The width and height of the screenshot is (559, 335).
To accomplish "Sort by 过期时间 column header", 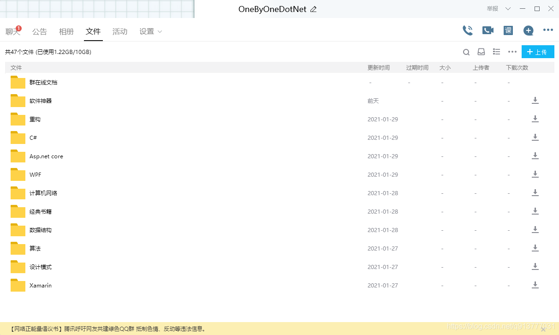I will click(417, 67).
